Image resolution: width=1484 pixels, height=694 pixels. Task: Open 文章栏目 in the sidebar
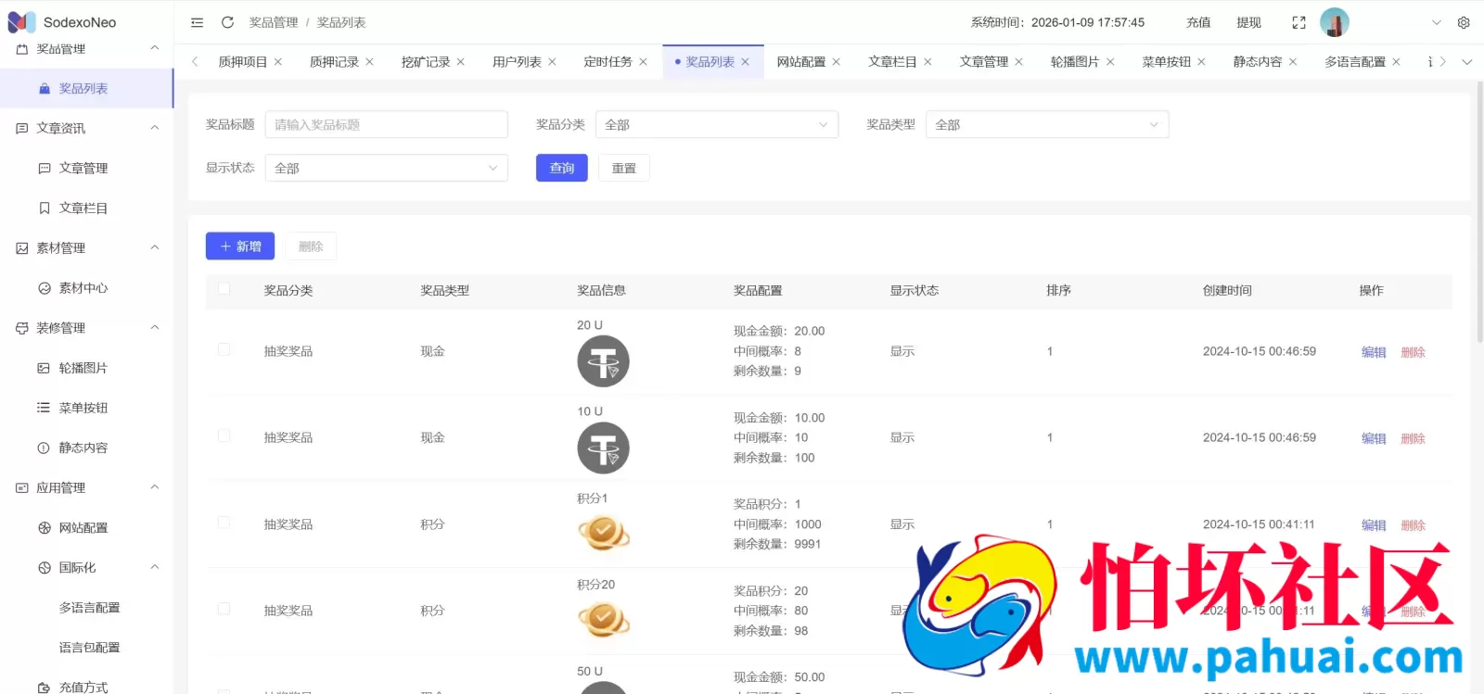tap(85, 208)
